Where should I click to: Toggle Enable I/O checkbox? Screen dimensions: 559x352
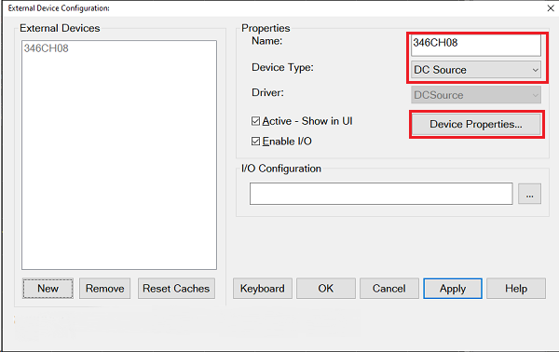[x=255, y=142]
